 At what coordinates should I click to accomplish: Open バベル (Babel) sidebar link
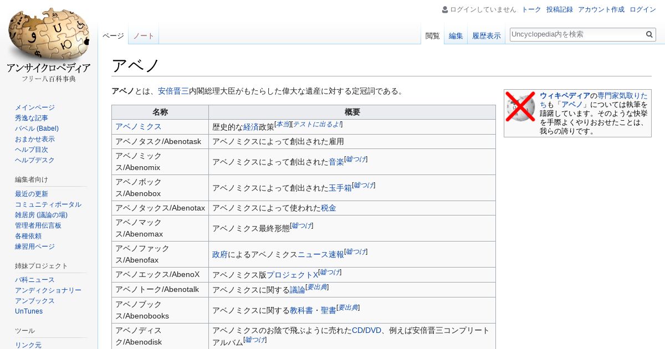(37, 129)
